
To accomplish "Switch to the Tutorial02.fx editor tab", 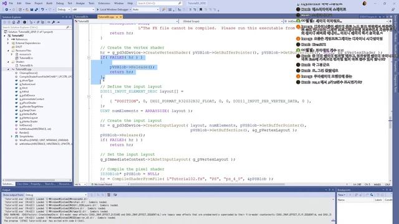I will tap(82, 17).
